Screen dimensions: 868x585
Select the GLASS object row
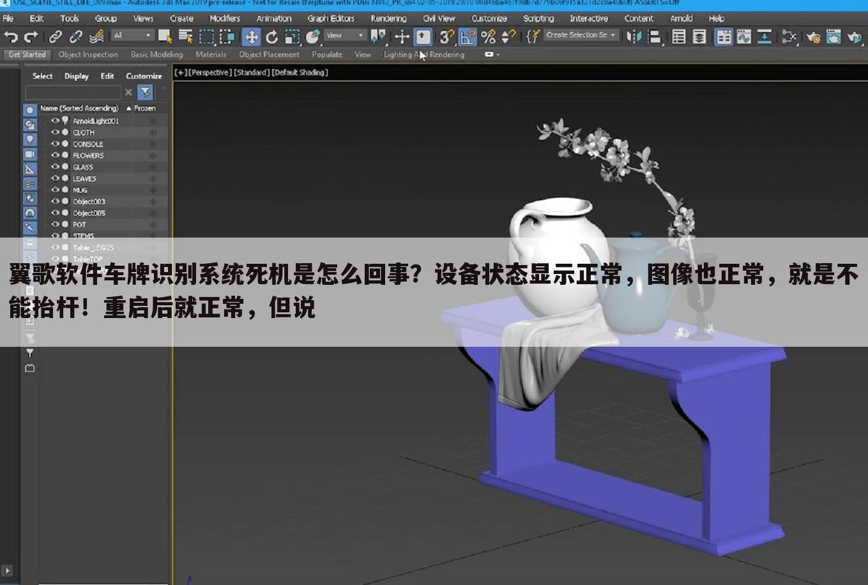[103, 167]
